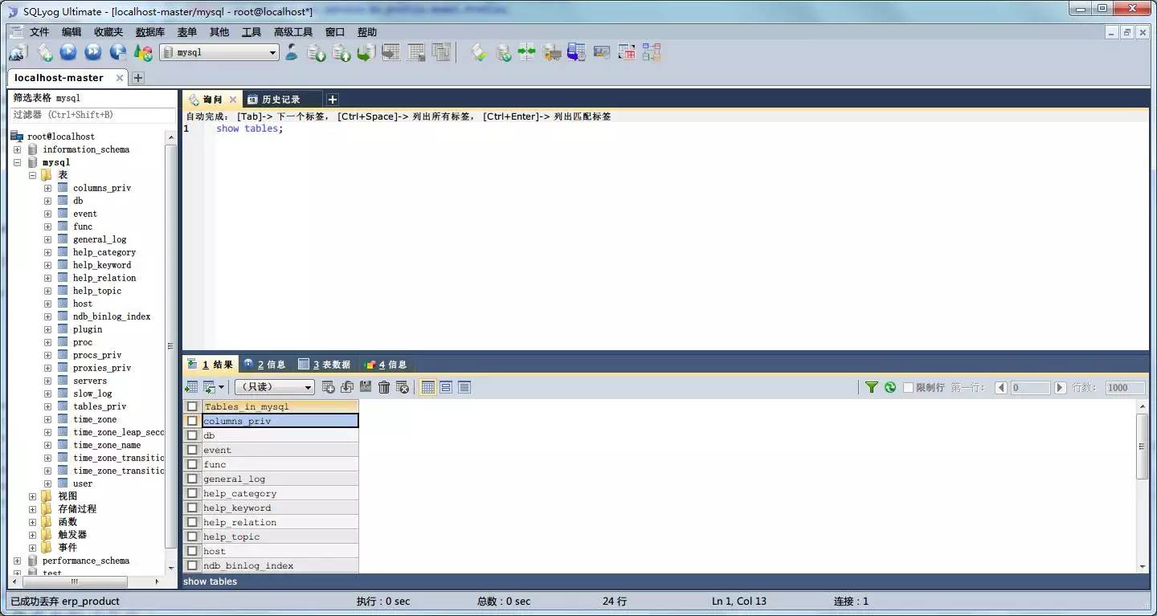Click previous page arrow beside first row field
The image size is (1157, 616).
click(1001, 387)
